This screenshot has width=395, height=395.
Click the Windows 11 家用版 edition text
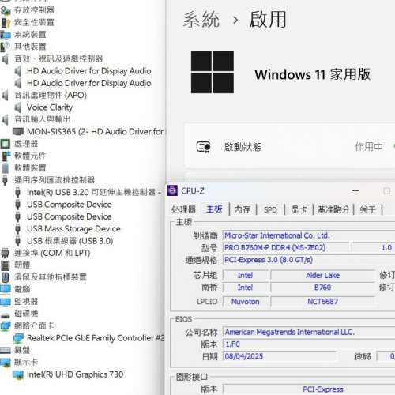coord(313,74)
